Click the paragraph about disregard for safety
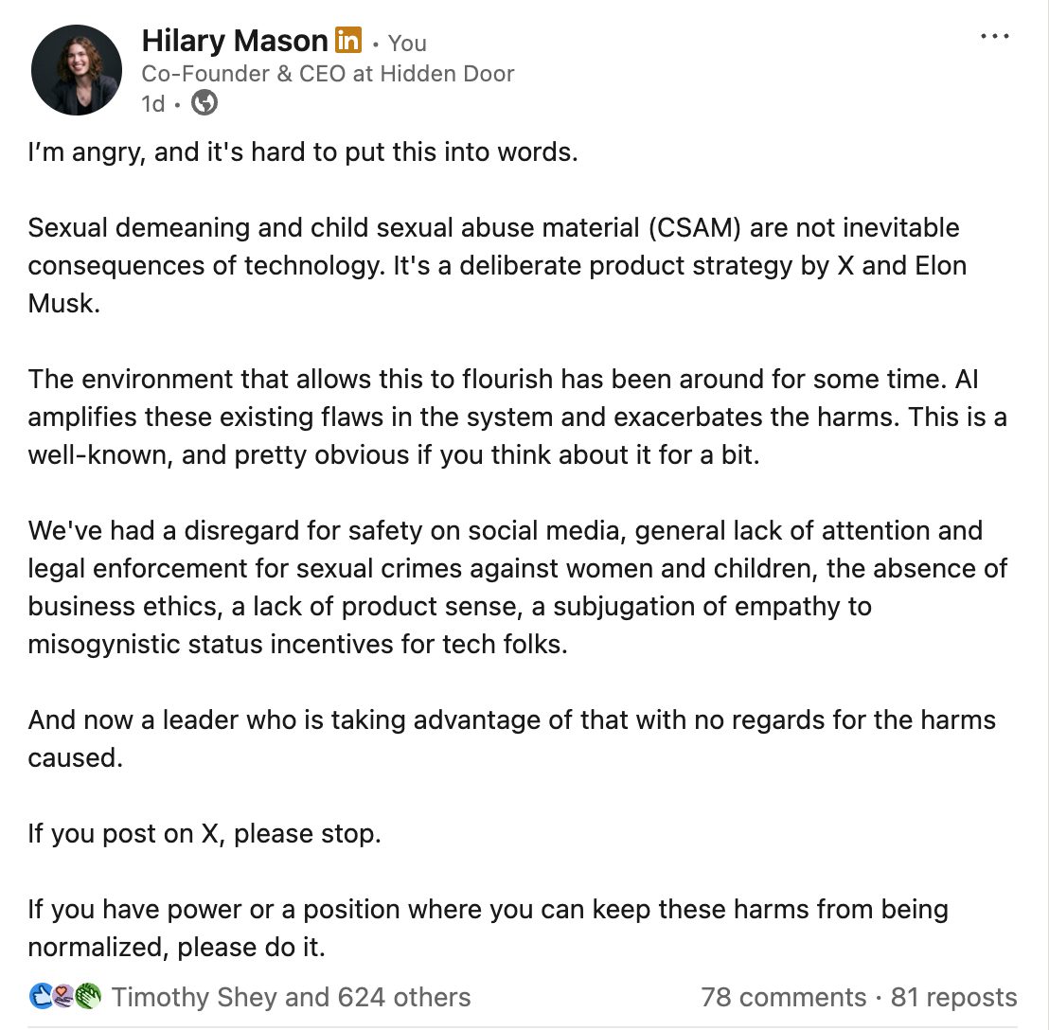Image resolution: width=1049 pixels, height=1030 pixels. [x=516, y=587]
